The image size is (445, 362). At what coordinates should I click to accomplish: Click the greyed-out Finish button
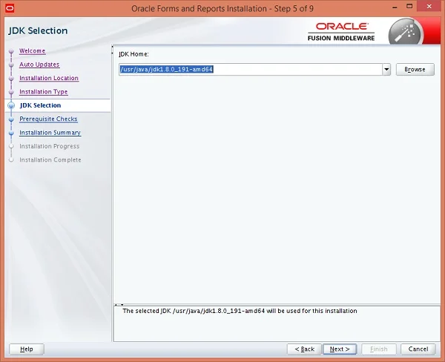(x=379, y=349)
